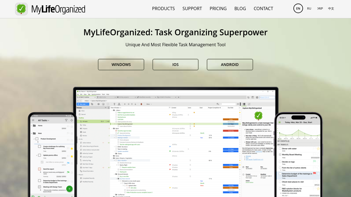
Task: Tap the green menu icon in iPhone app
Action: [x=280, y=123]
